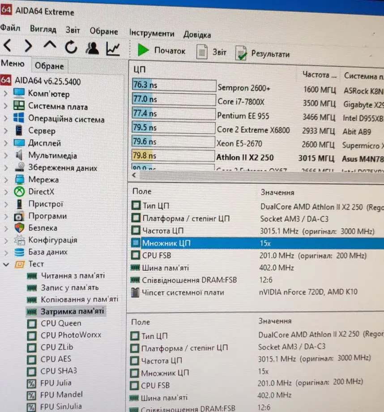Expand the Збереження даних node
The height and width of the screenshot is (412, 384).
pos(5,167)
